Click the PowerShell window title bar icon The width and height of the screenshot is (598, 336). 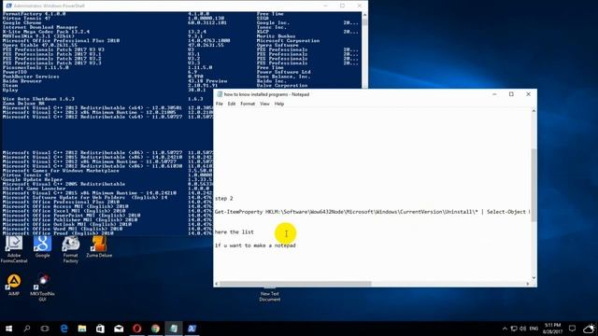tap(8, 6)
